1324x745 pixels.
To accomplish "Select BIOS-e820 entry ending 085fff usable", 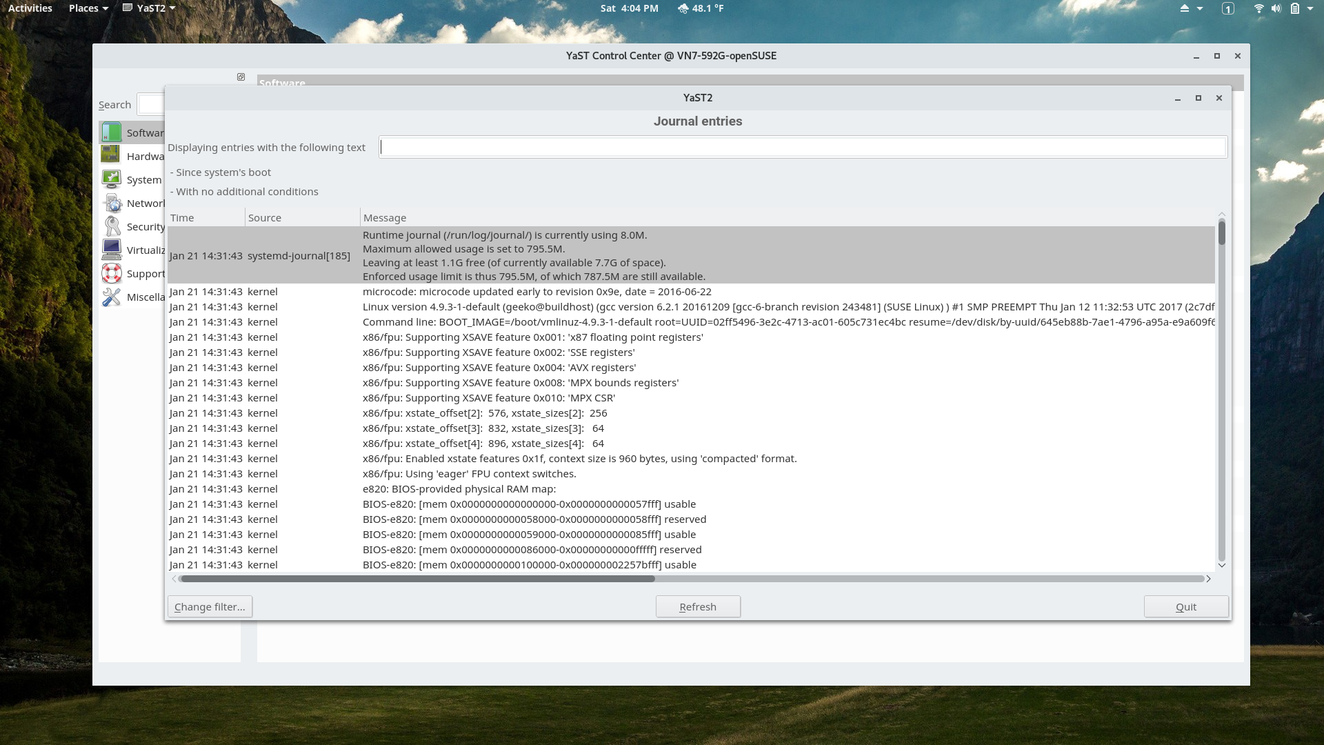I will (691, 534).
